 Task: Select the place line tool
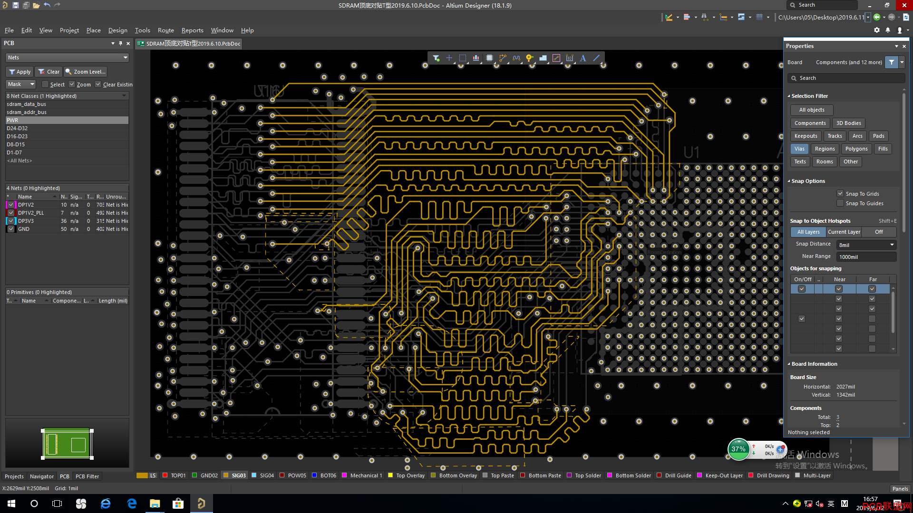(596, 58)
